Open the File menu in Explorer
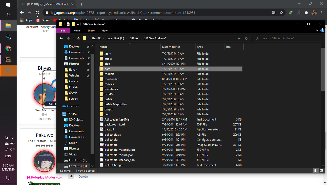The image size is (327, 185). (x=63, y=31)
